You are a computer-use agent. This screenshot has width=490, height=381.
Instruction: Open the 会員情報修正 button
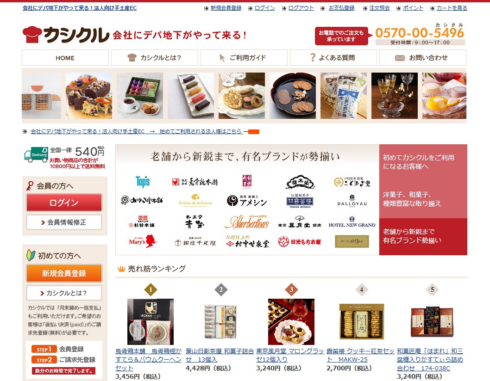coord(64,222)
